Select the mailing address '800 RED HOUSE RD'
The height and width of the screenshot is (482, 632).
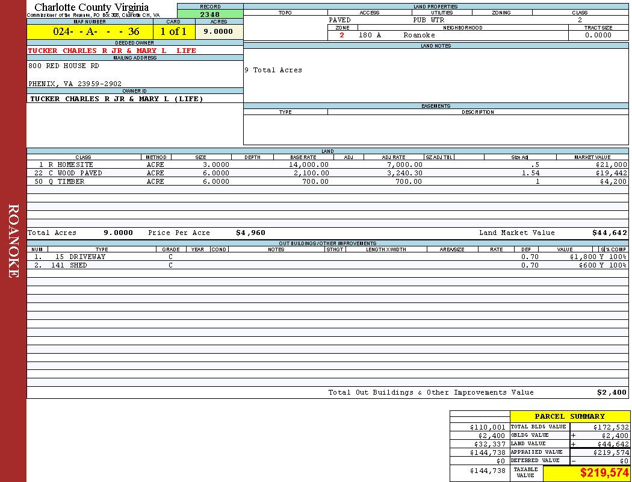point(64,66)
